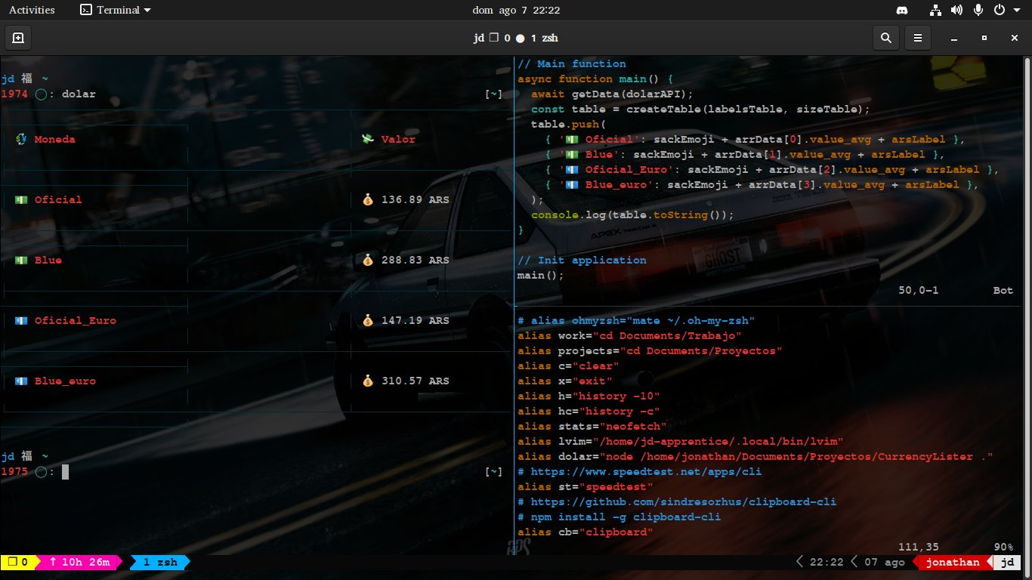Open the terminal hamburger menu
This screenshot has height=580, width=1032.
click(917, 37)
